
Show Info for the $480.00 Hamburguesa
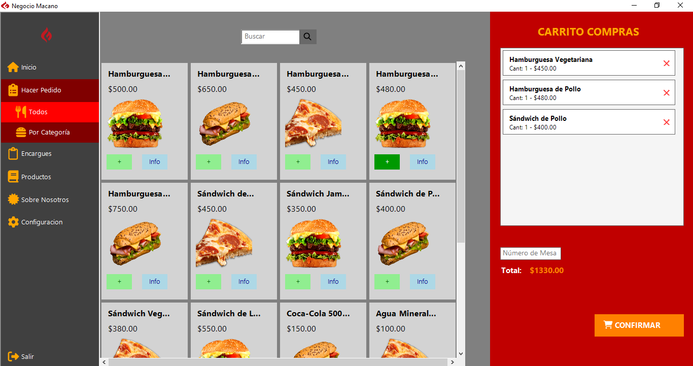click(x=423, y=162)
